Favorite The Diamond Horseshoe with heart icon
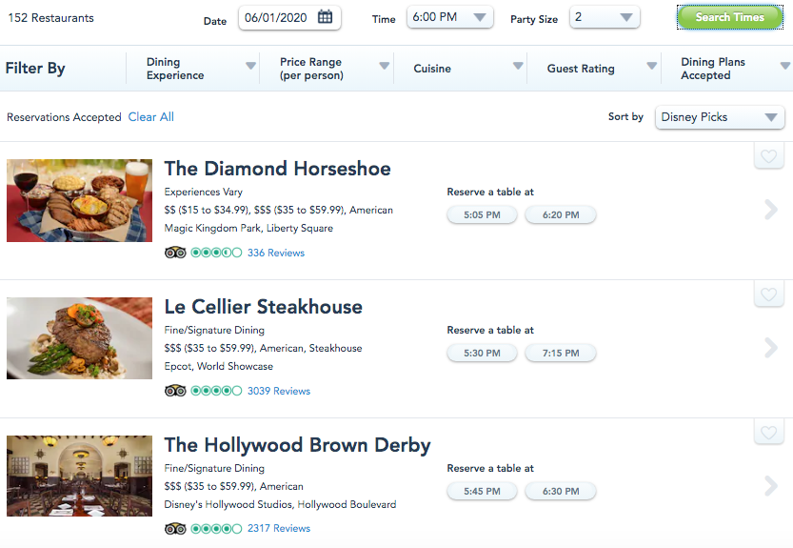793x548 pixels. coord(769,157)
